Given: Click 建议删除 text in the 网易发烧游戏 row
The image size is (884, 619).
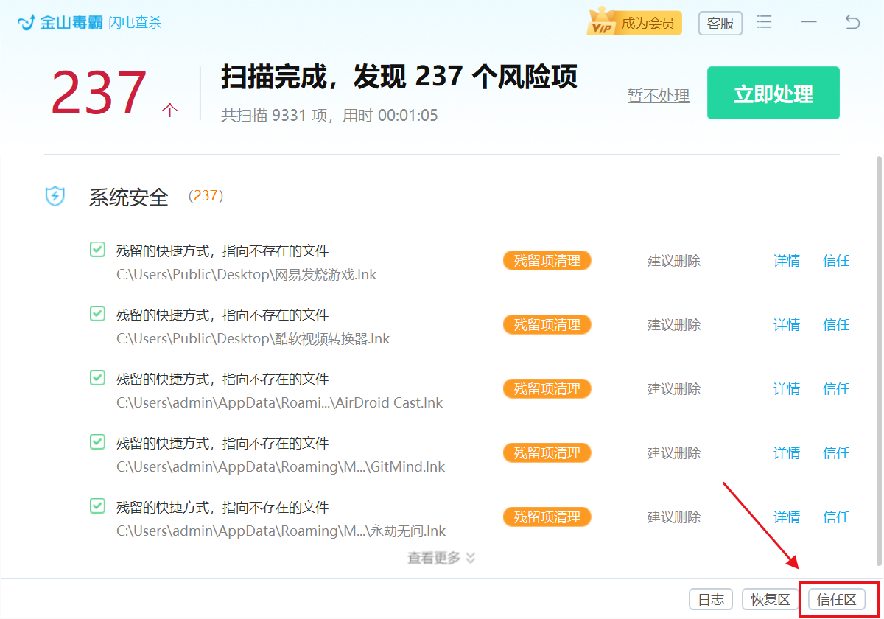Looking at the screenshot, I should click(x=674, y=261).
